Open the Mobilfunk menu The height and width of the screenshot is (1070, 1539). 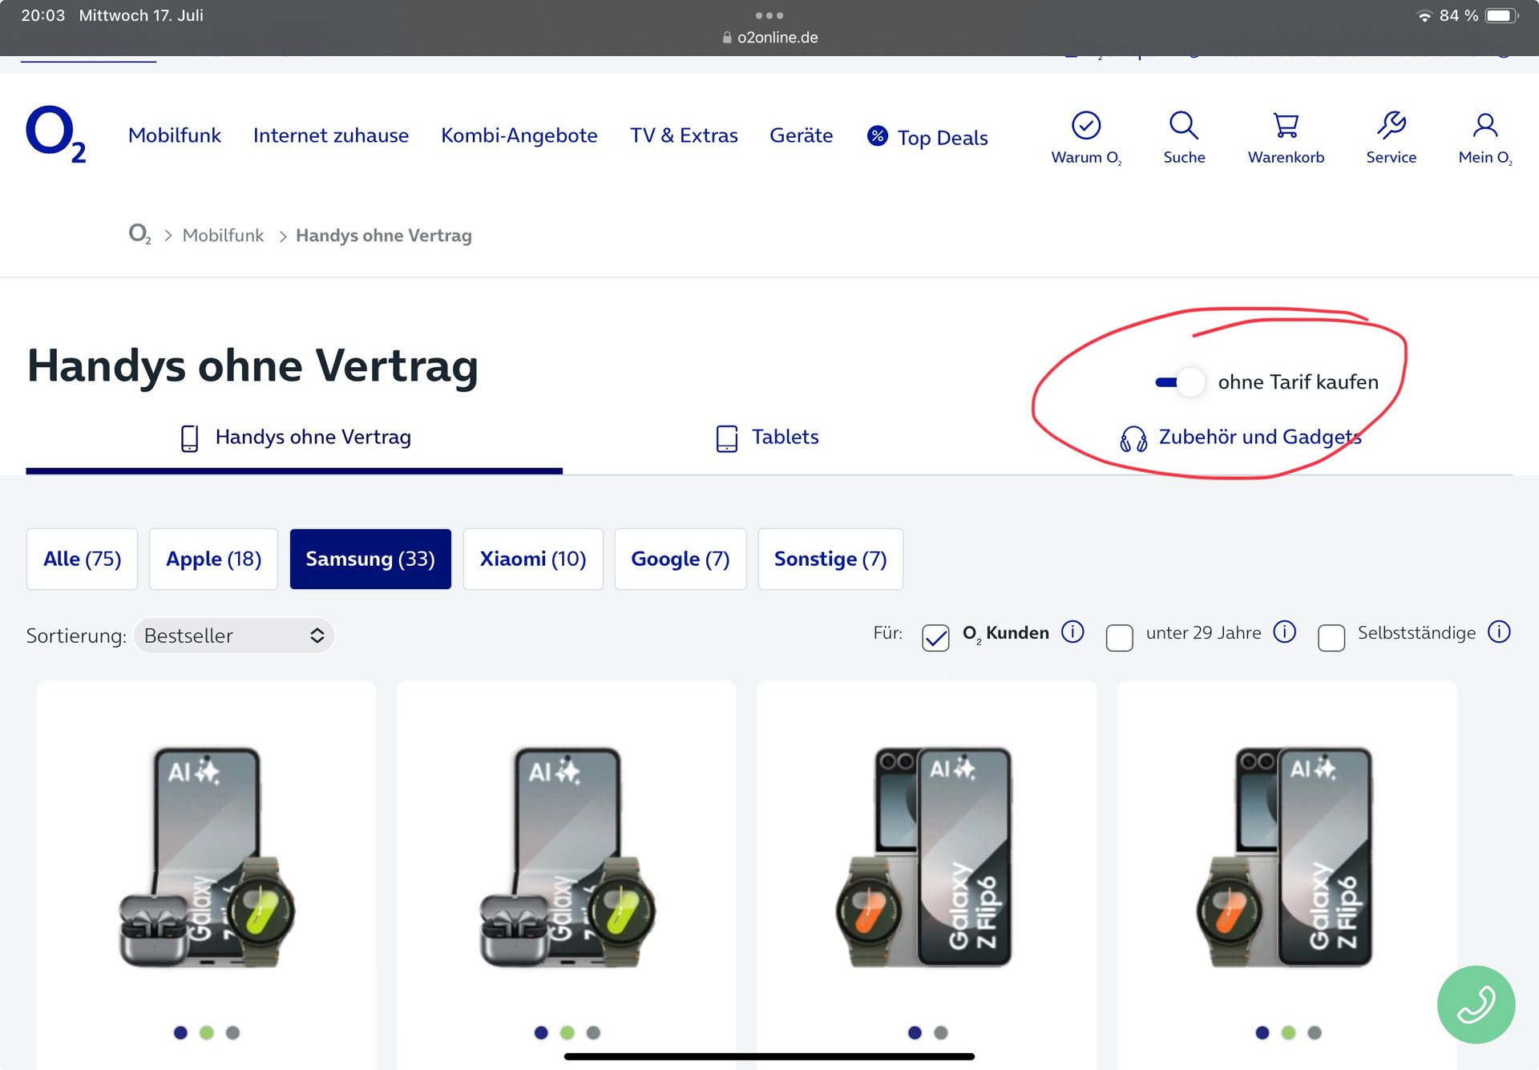pos(175,135)
